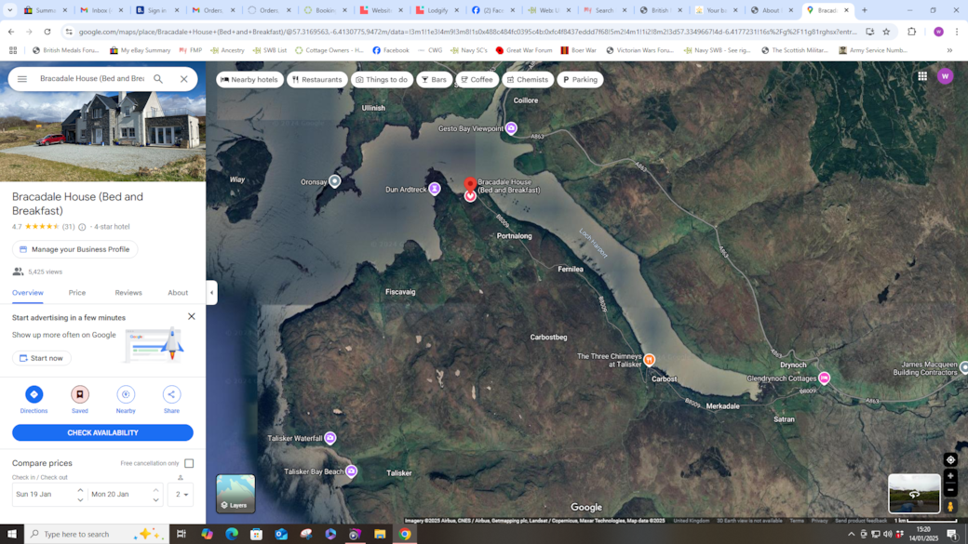Get Directions to Bracadale House

34,395
